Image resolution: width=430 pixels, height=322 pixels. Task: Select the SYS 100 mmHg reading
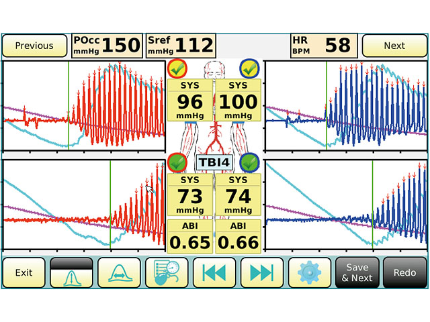(x=238, y=100)
